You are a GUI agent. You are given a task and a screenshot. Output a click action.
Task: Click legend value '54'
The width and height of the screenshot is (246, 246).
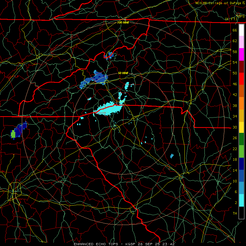[235, 62]
